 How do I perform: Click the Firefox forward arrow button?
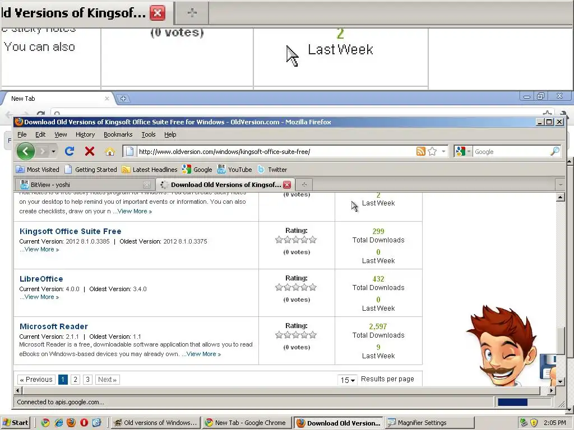[x=43, y=151]
